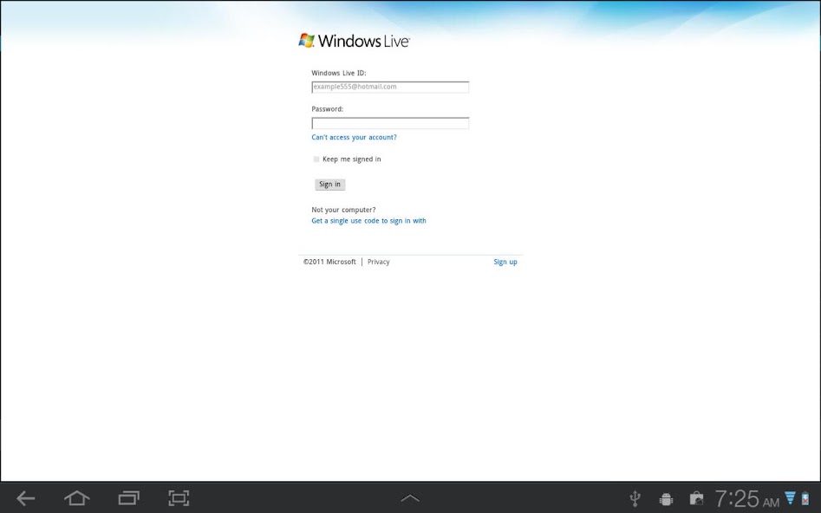View the Privacy policy link
The width and height of the screenshot is (821, 513).
pos(379,261)
